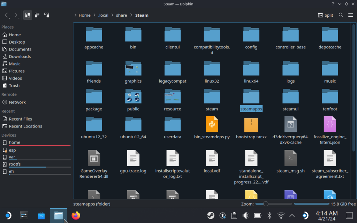
Task: Open the application launcher in taskbar
Action: click(x=8, y=215)
